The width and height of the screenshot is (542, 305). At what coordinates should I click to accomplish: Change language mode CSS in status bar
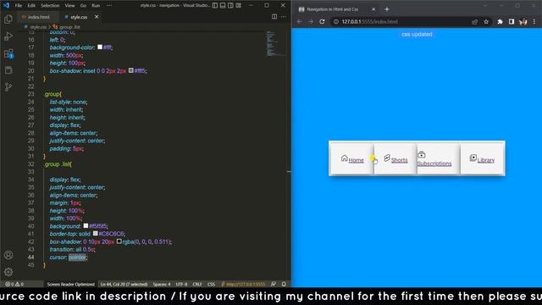pyautogui.click(x=211, y=285)
